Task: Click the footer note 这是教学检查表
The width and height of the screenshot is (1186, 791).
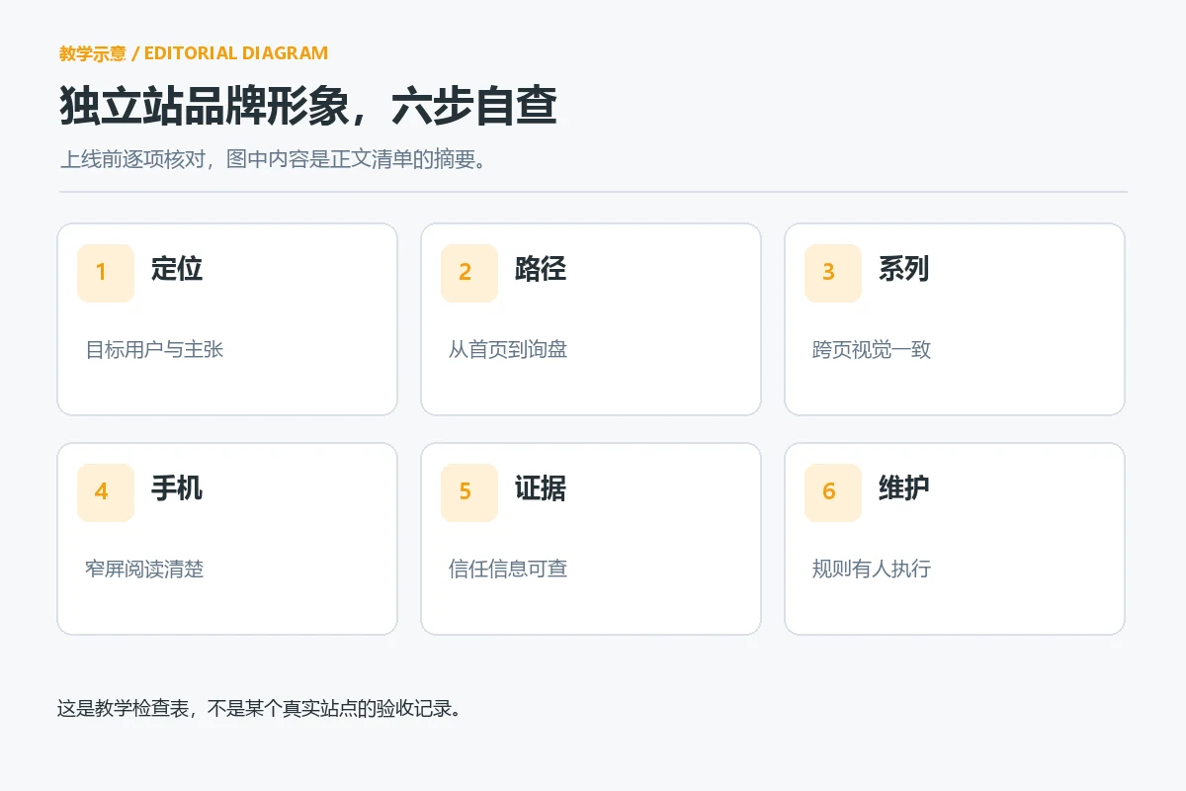Action: pos(123,709)
